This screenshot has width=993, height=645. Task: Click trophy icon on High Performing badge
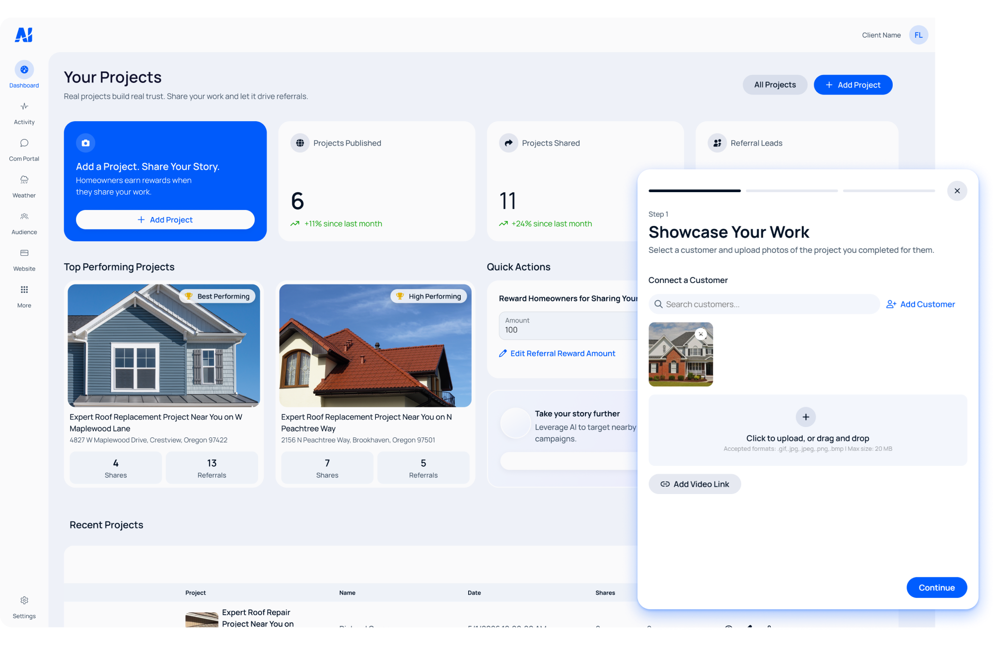400,296
